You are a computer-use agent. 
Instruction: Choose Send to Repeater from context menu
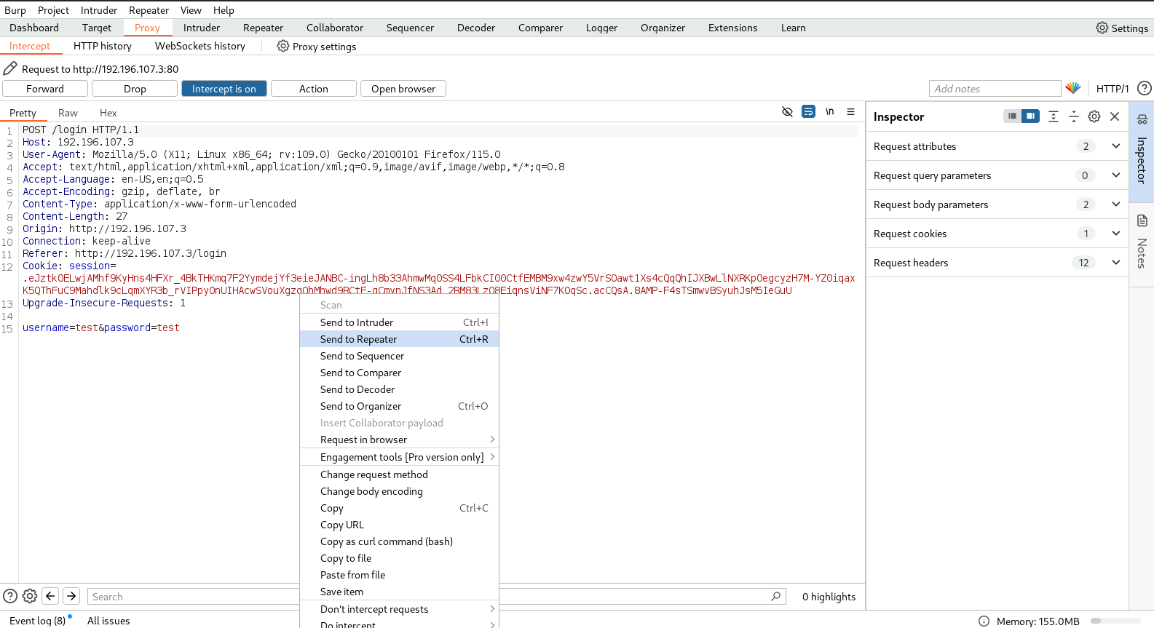pyautogui.click(x=400, y=339)
